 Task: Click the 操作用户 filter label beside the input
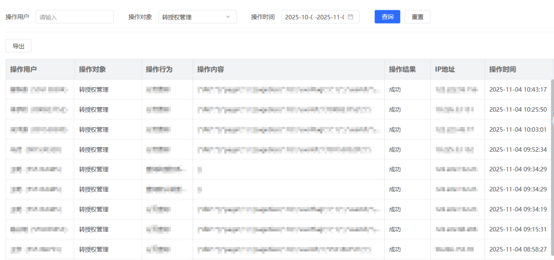pyautogui.click(x=17, y=16)
